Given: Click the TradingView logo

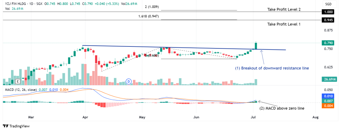Looking at the screenshot, I should point(16,126).
